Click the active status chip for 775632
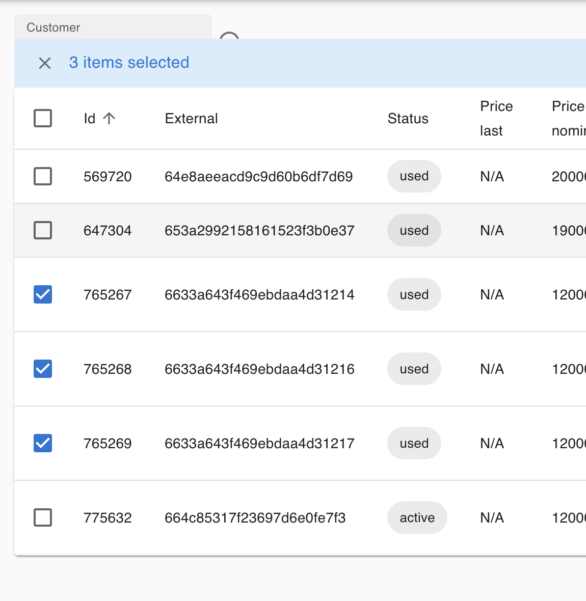The height and width of the screenshot is (601, 586). coord(417,517)
